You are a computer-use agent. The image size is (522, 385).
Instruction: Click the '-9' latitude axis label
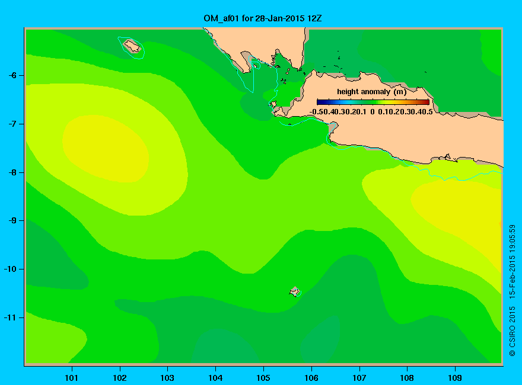(12, 221)
